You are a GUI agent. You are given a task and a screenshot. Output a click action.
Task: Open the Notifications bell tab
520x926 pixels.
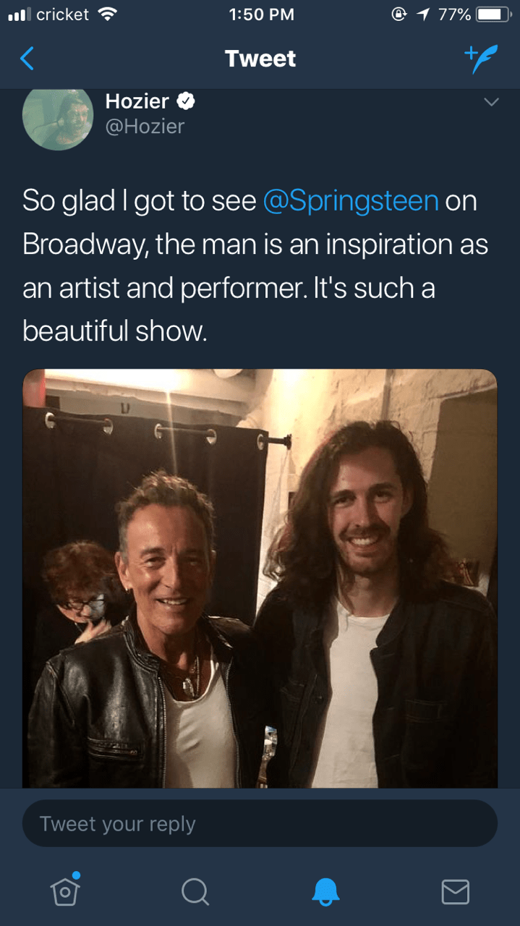click(x=325, y=891)
